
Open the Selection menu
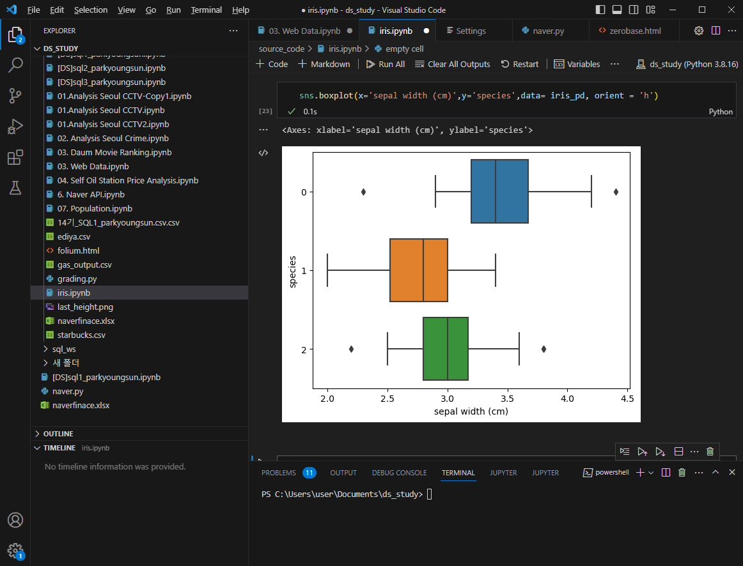91,10
